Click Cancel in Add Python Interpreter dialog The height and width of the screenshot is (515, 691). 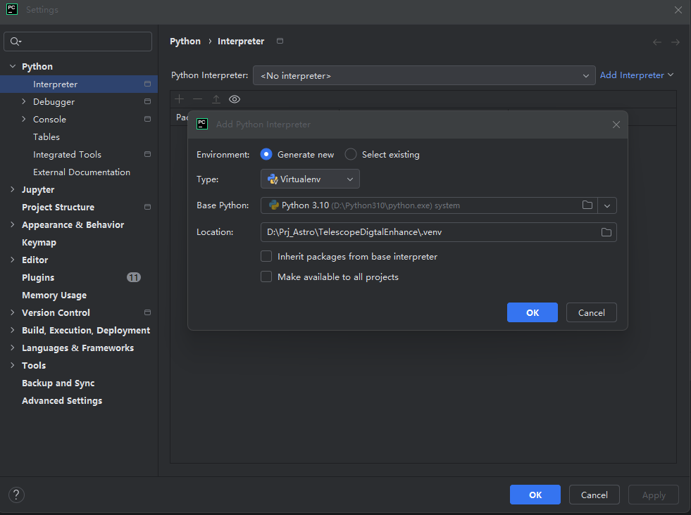(592, 312)
